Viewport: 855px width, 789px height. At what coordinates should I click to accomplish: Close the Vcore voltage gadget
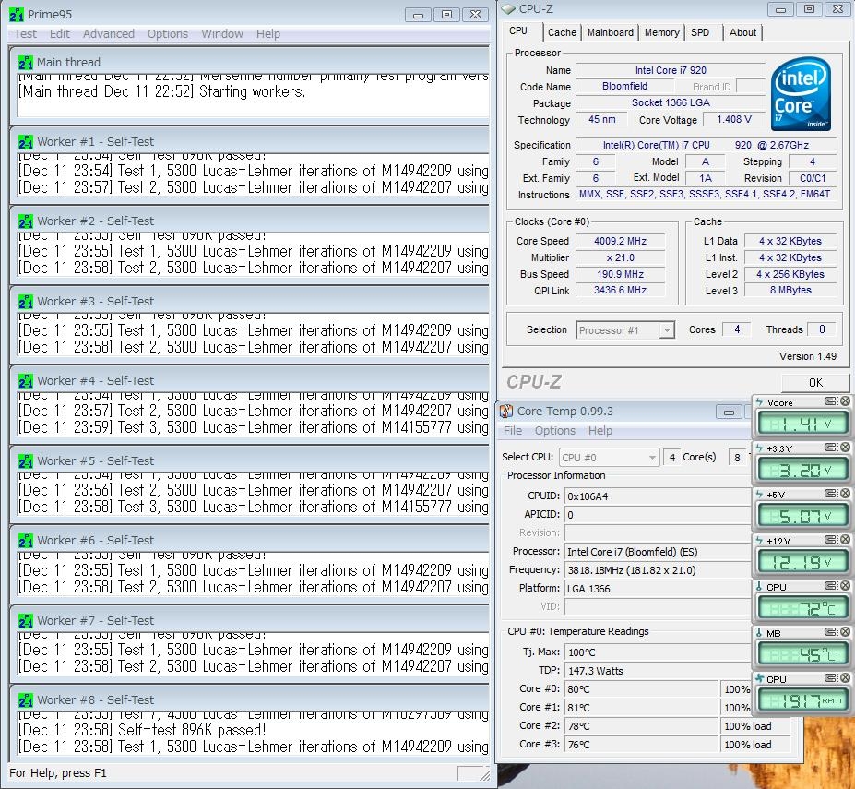pyautogui.click(x=845, y=401)
